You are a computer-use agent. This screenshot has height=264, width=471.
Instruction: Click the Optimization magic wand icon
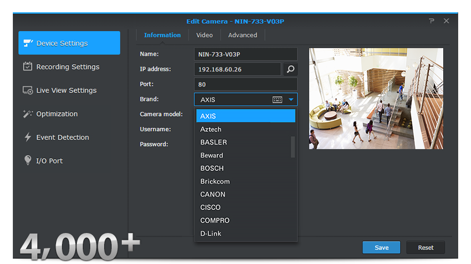pyautogui.click(x=28, y=114)
